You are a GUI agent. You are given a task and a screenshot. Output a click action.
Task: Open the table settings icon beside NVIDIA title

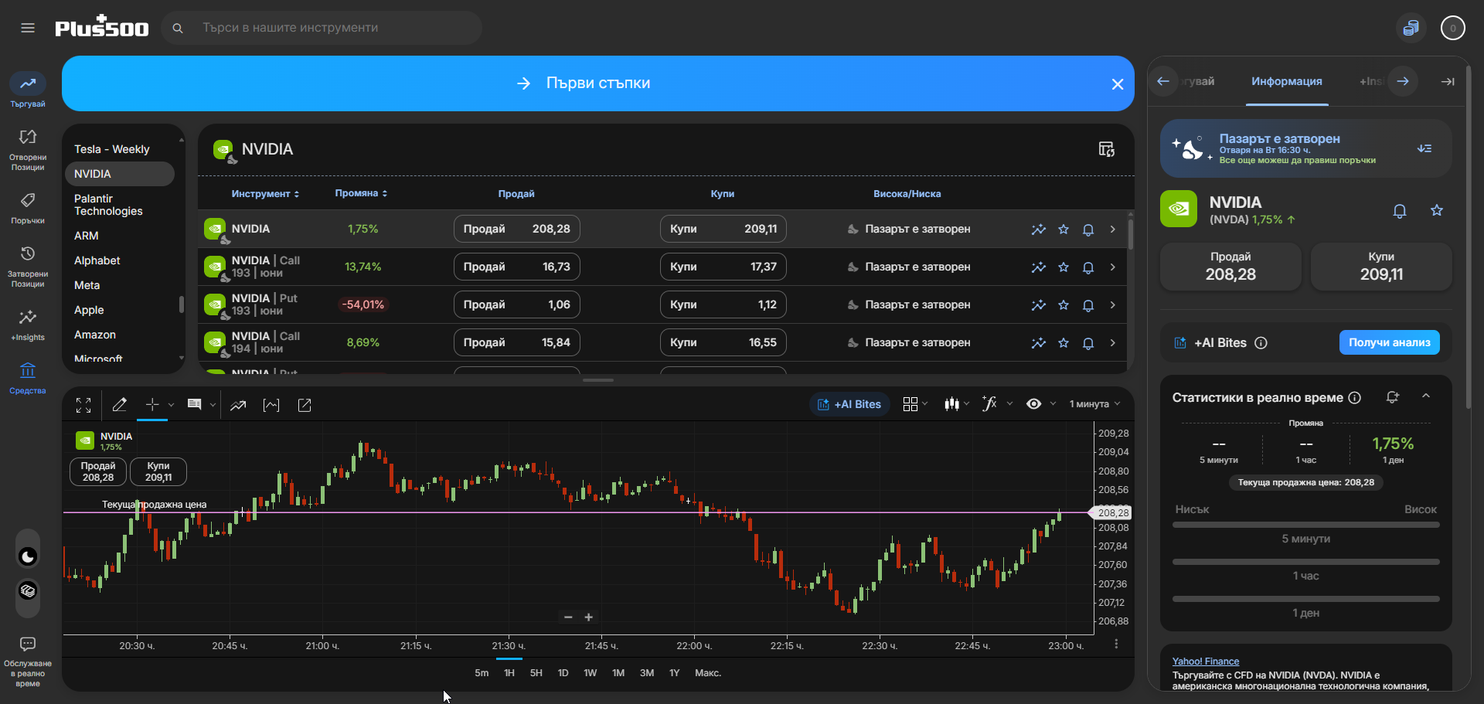pyautogui.click(x=1107, y=149)
